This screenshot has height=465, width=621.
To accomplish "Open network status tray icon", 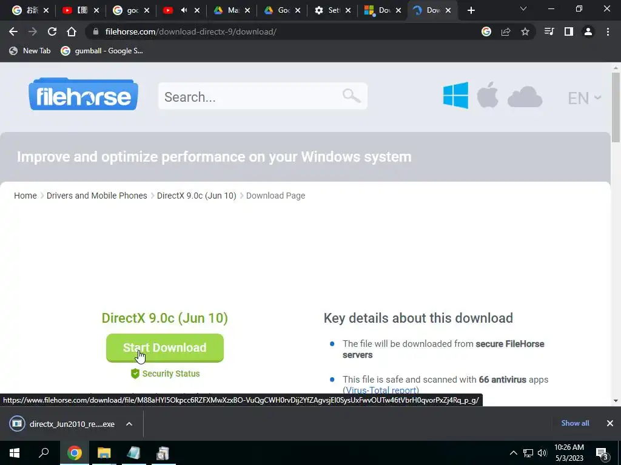I will pyautogui.click(x=528, y=453).
